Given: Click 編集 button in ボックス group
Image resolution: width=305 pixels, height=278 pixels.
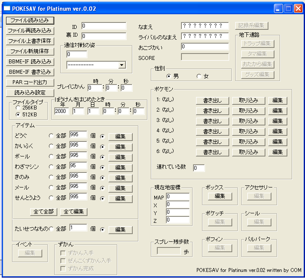Looking at the screenshot, I should click(x=220, y=196).
